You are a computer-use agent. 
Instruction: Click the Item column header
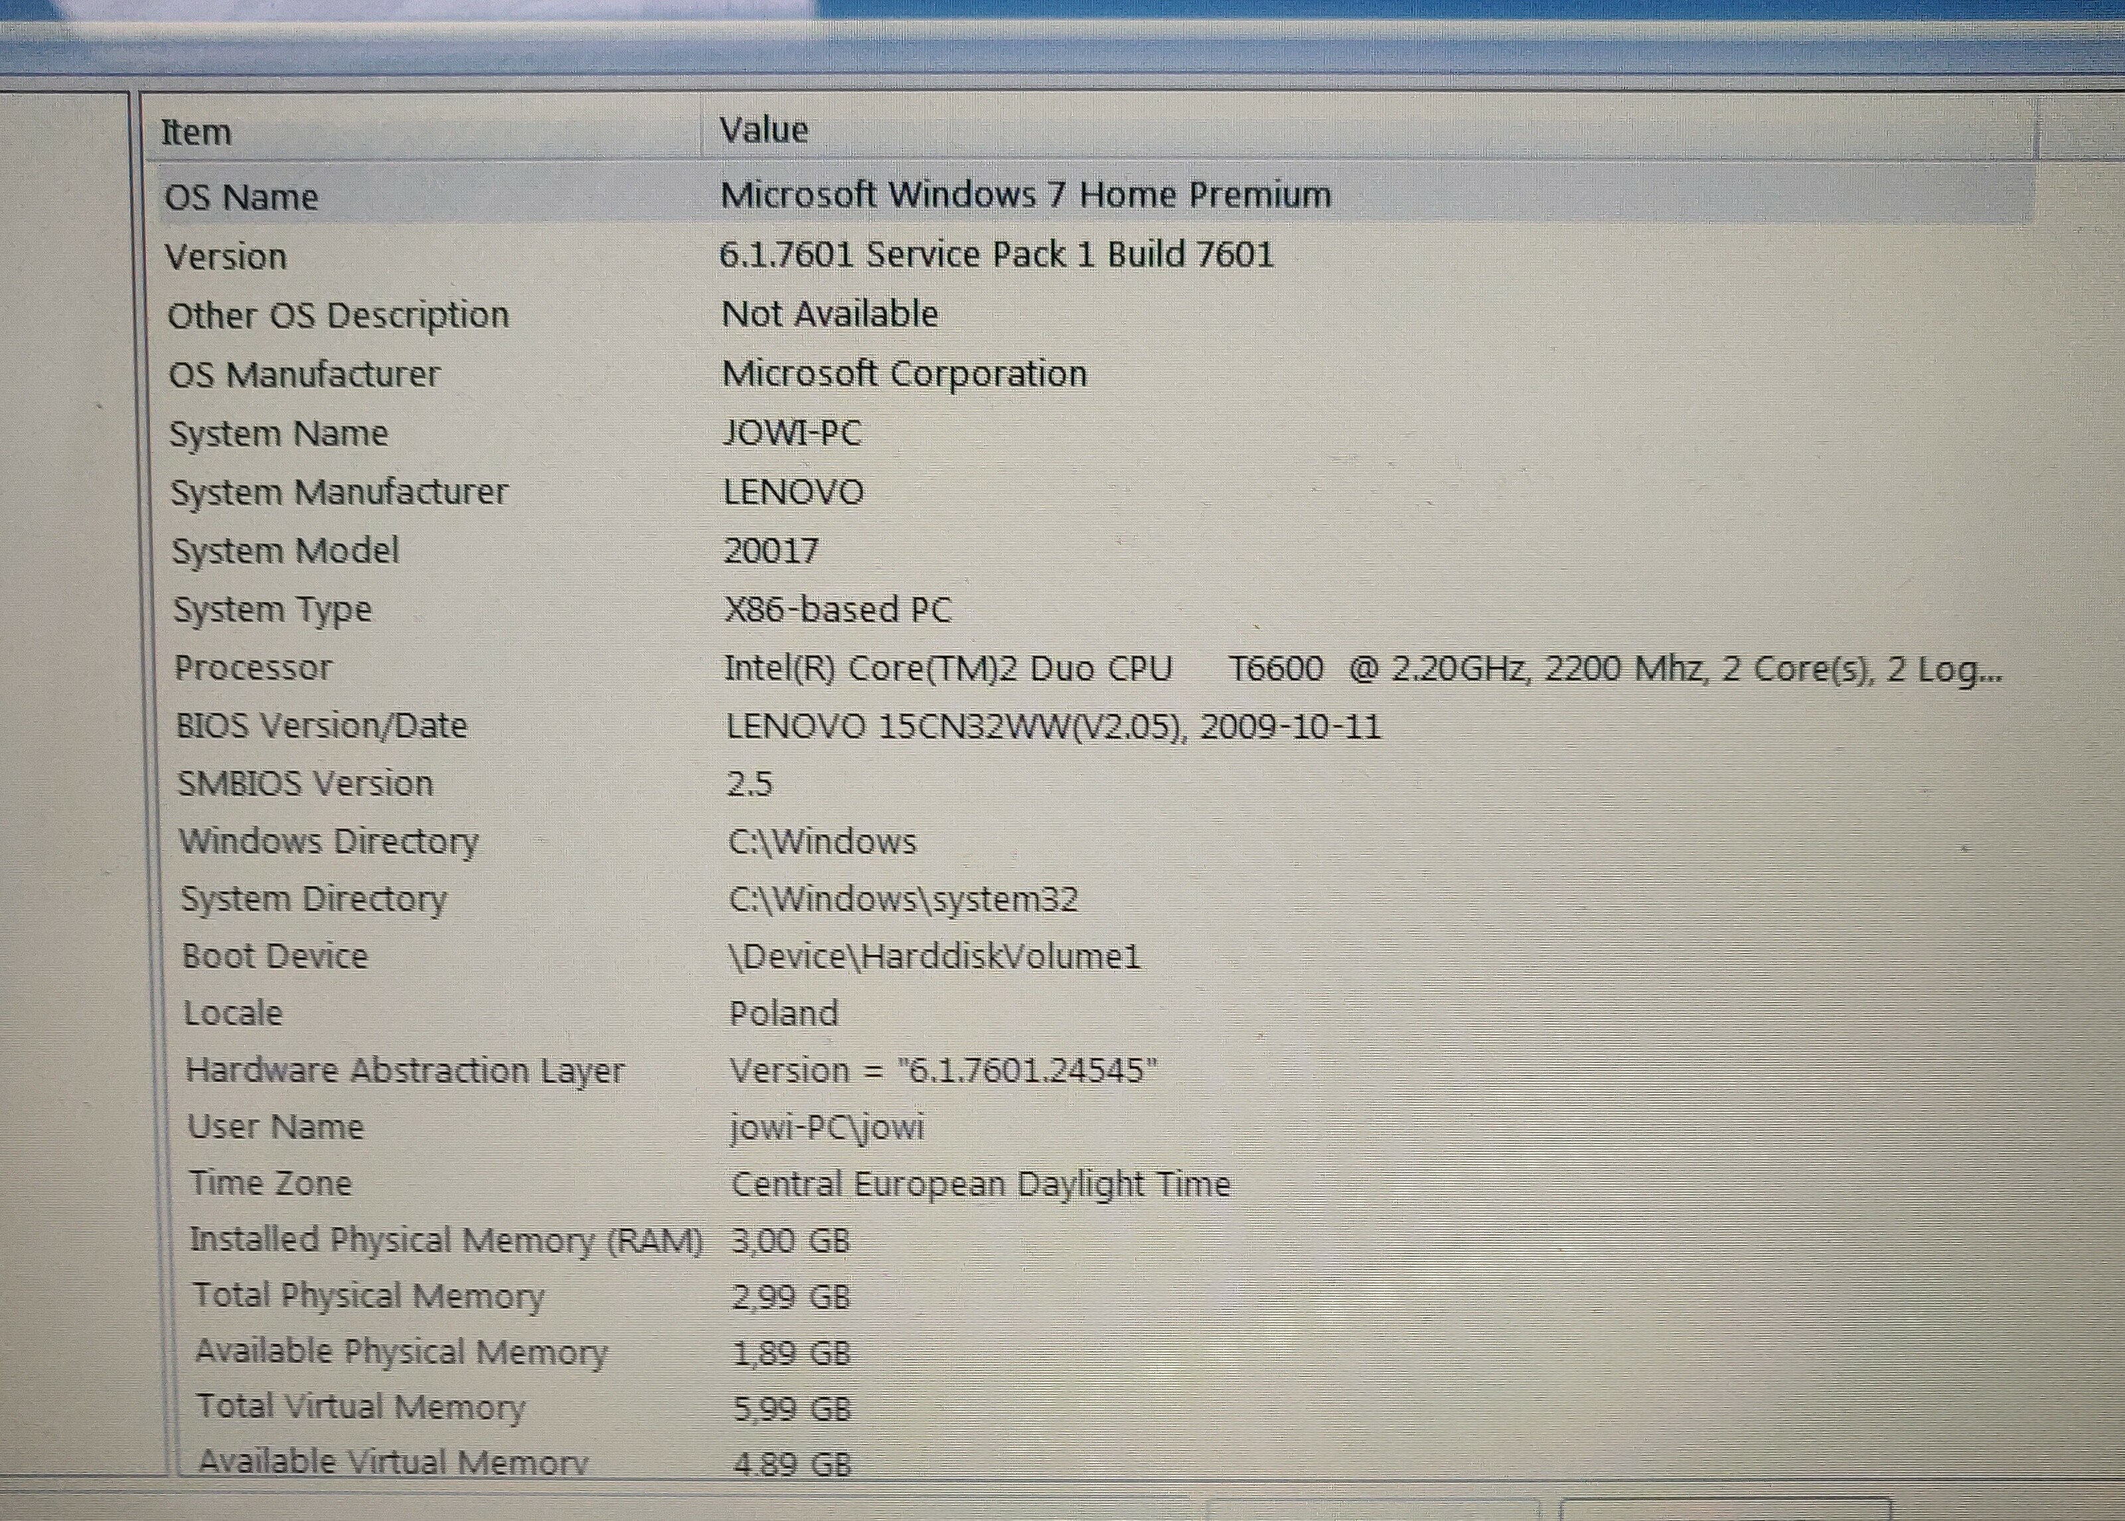pos(424,131)
